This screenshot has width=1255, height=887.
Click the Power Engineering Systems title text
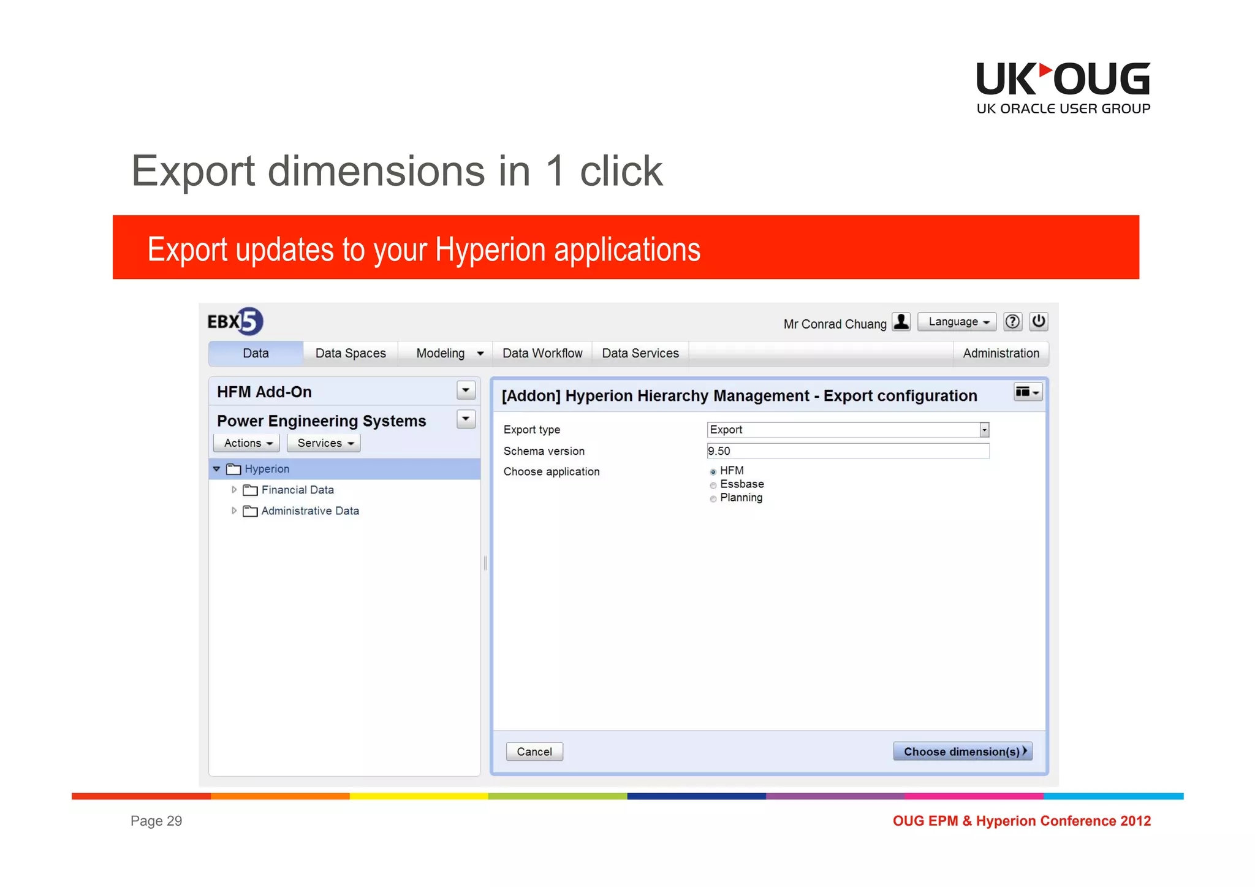321,421
